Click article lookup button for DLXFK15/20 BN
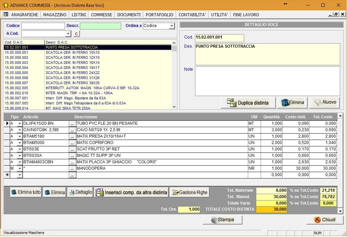 click(72, 124)
